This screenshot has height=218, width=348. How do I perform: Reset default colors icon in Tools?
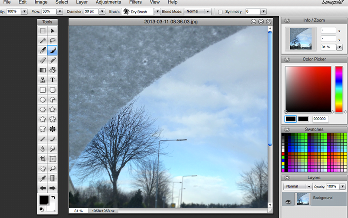click(x=41, y=209)
